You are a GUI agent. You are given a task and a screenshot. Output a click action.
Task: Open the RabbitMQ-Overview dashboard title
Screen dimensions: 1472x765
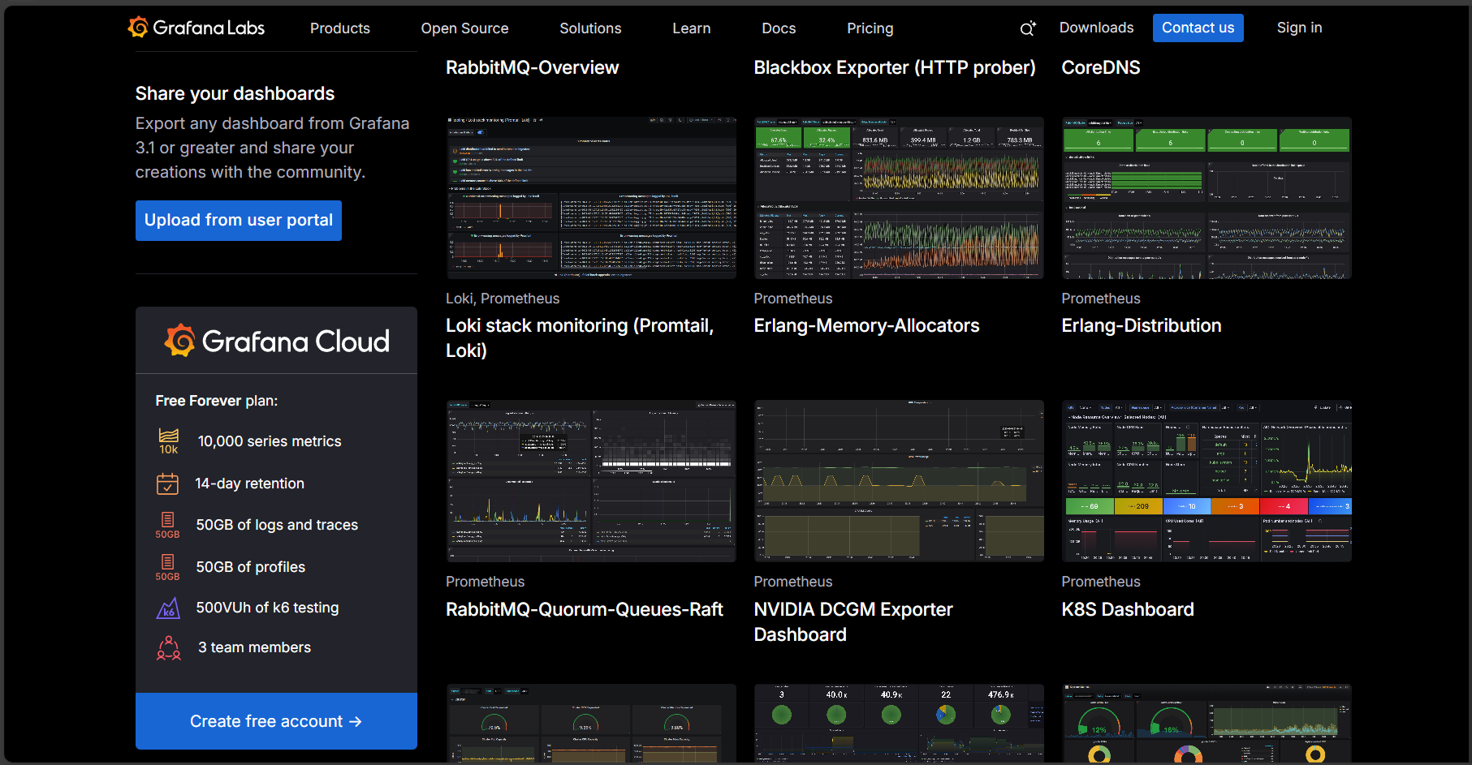tap(533, 67)
